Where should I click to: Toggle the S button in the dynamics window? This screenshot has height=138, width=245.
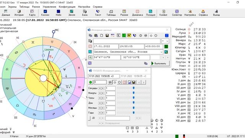[110, 82]
